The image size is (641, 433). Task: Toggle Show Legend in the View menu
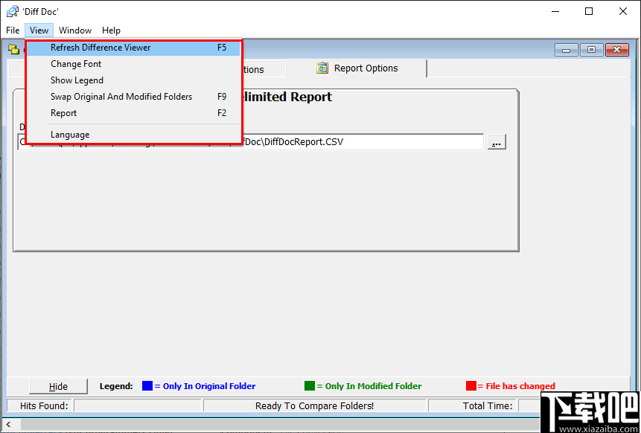pos(77,80)
